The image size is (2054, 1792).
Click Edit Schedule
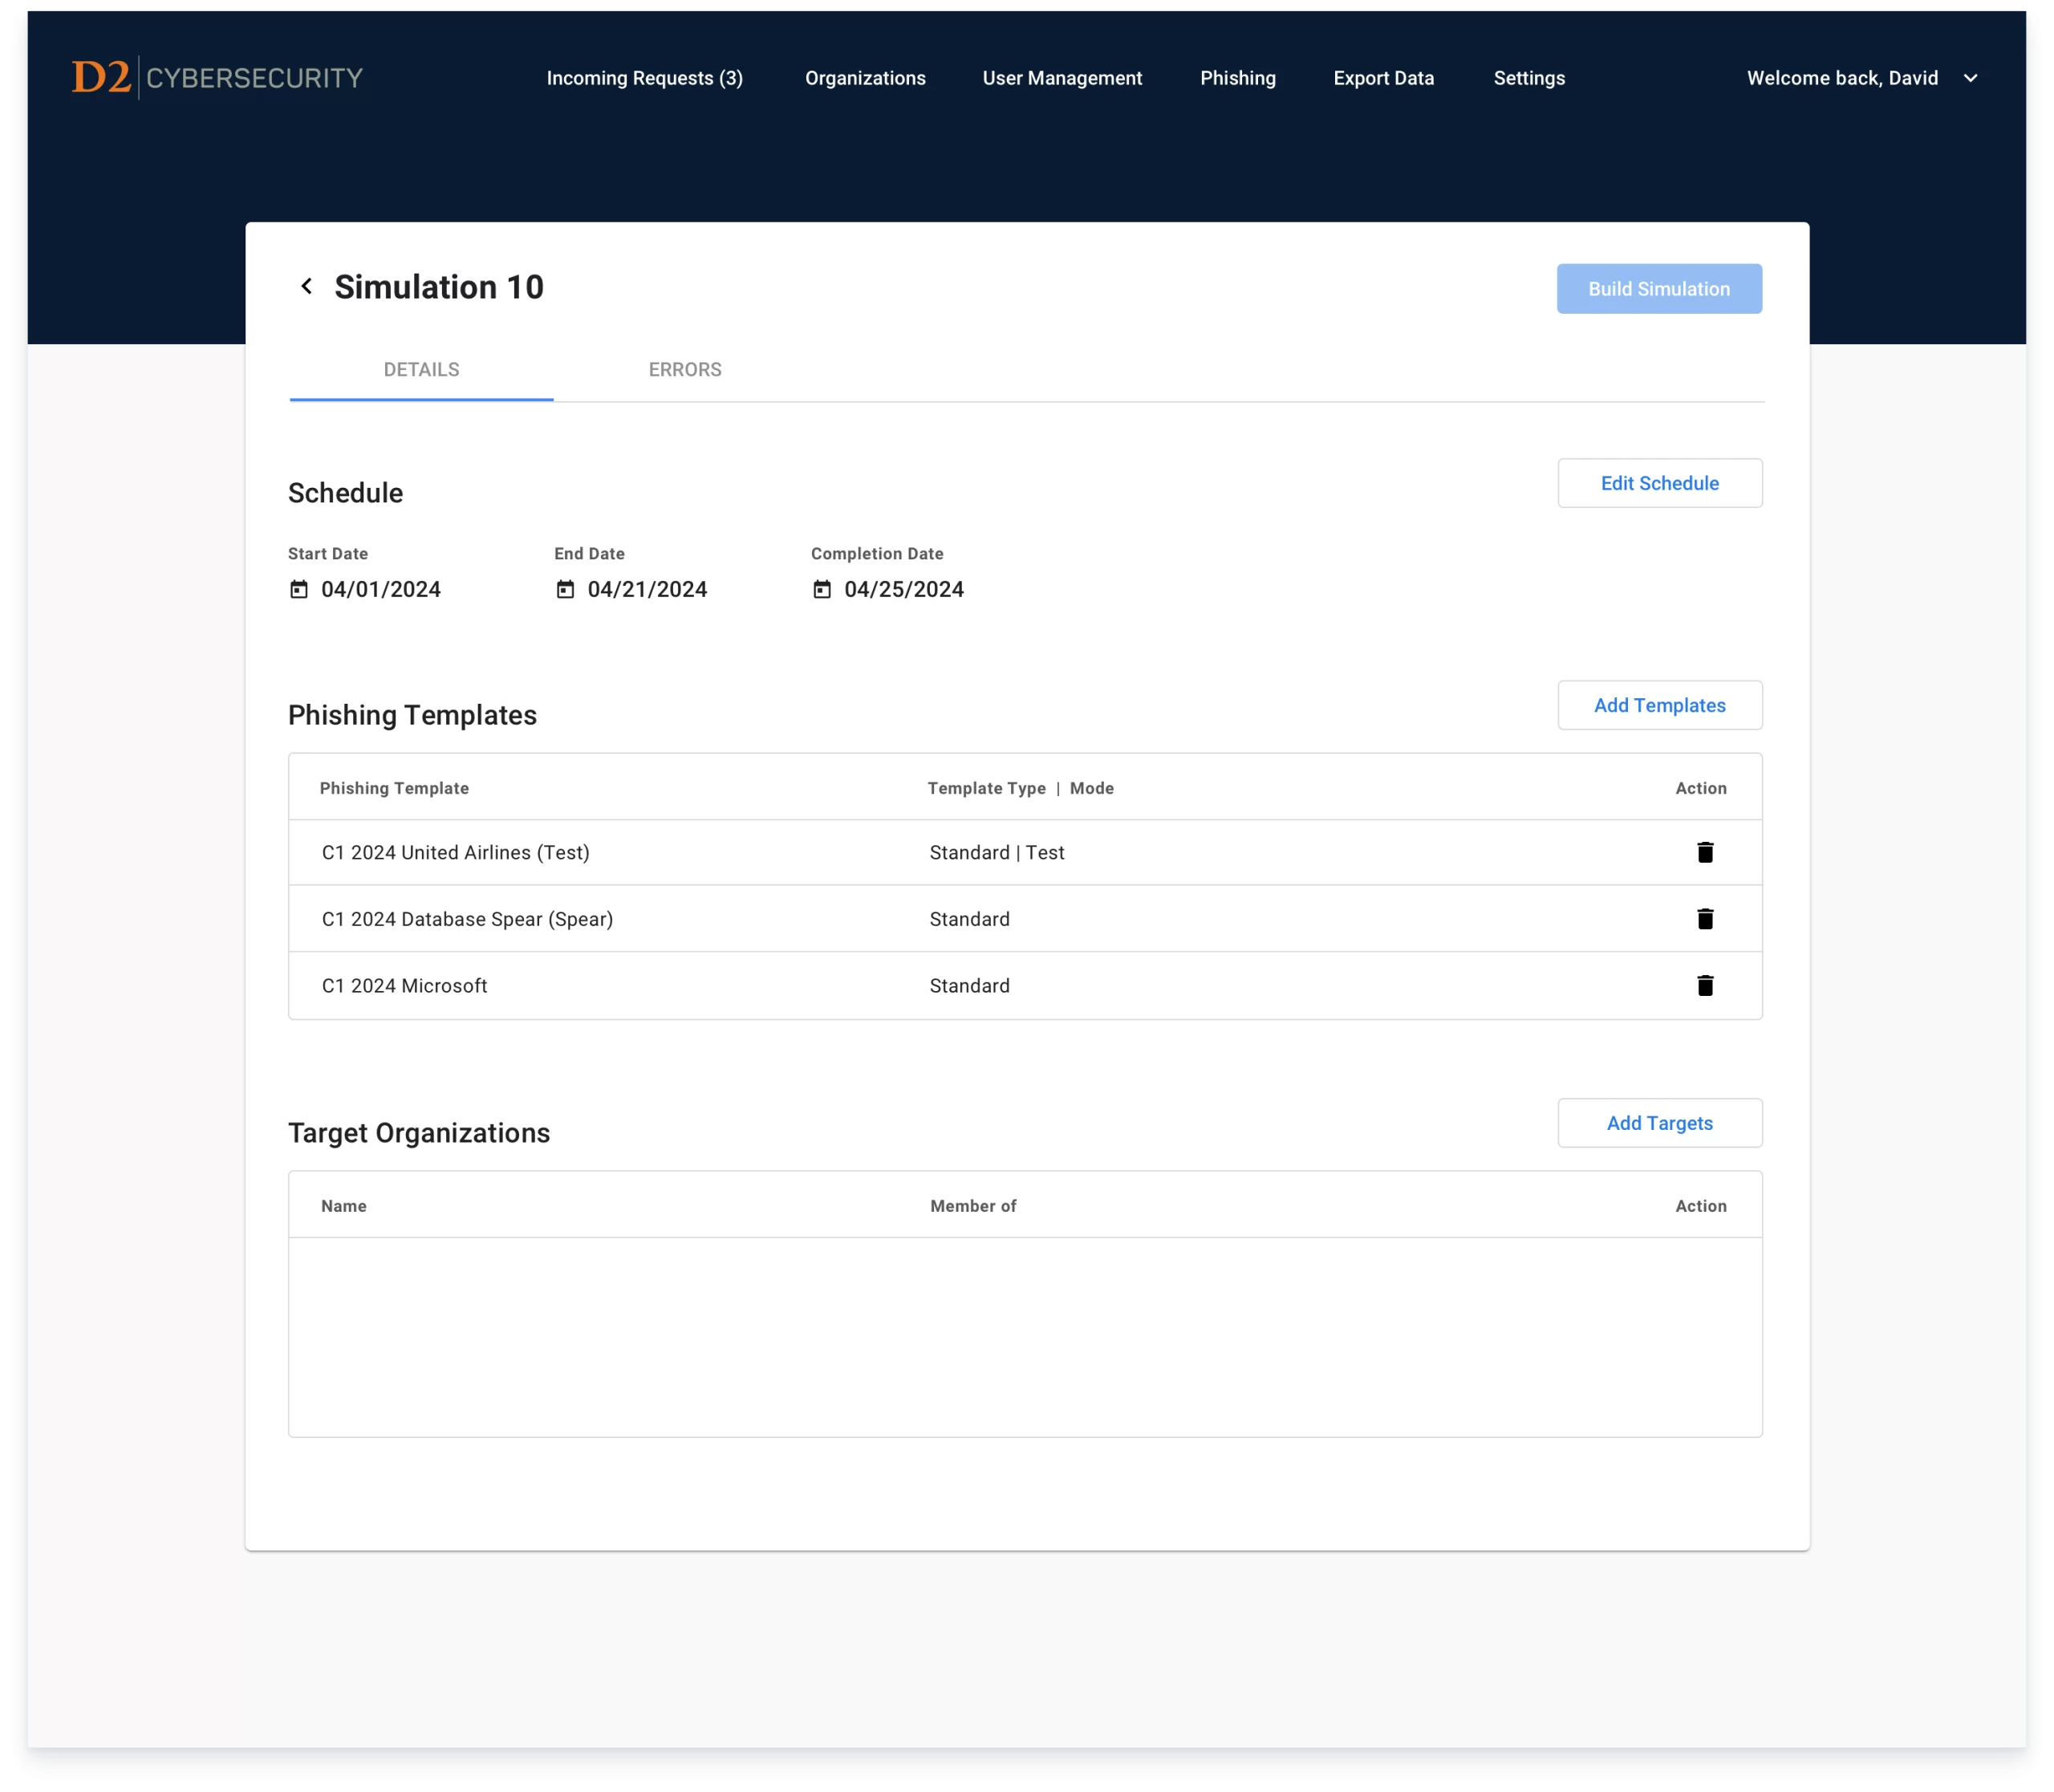click(1659, 483)
